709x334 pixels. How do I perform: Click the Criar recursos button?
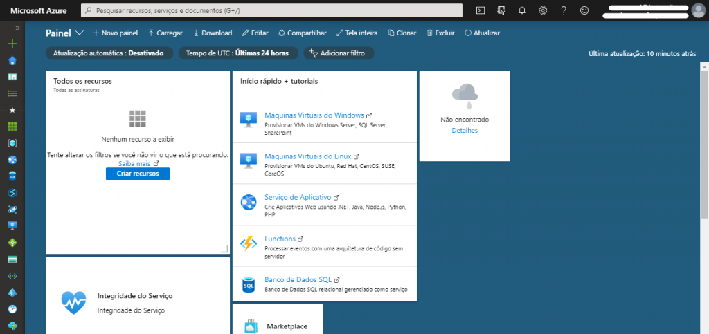137,174
